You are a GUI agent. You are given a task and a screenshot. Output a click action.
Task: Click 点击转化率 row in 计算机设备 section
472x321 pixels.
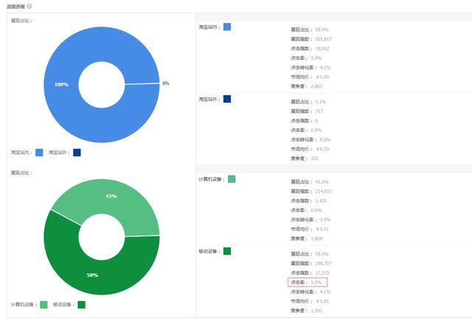310,219
